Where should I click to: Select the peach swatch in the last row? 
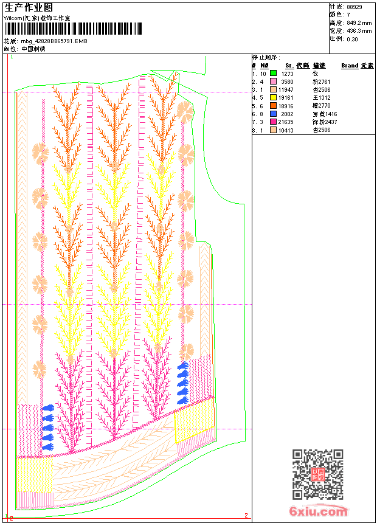click(273, 130)
